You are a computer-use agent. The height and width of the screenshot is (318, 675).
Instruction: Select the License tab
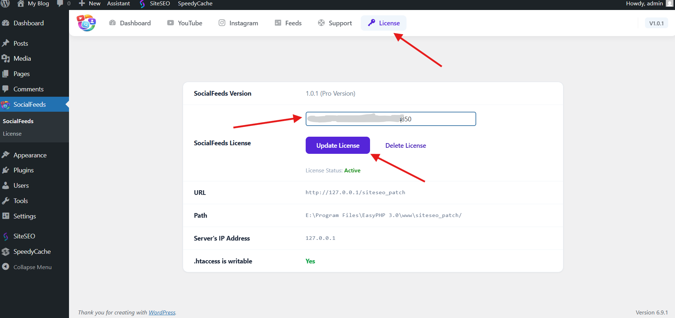pyautogui.click(x=384, y=23)
